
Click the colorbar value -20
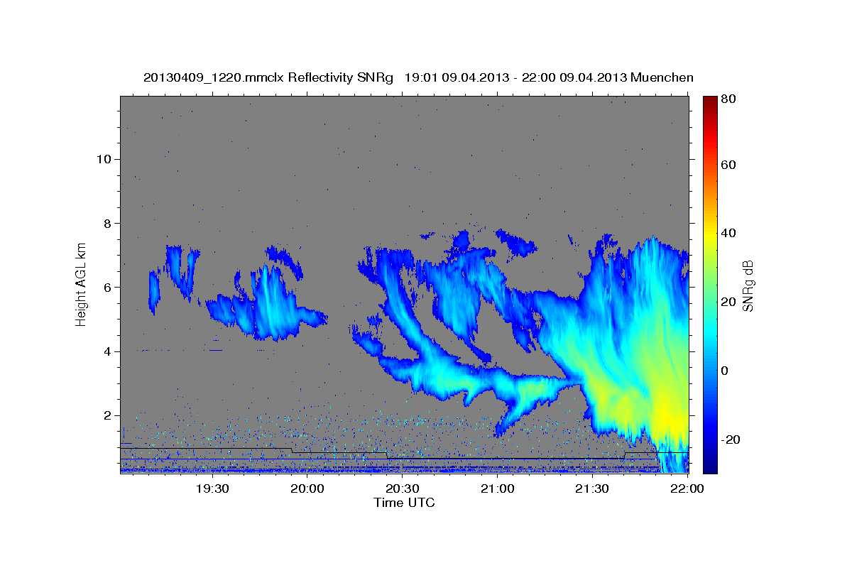(x=730, y=439)
